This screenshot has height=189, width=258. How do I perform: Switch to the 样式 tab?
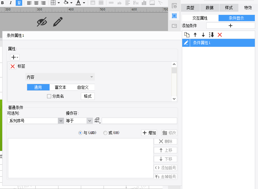click(x=229, y=8)
